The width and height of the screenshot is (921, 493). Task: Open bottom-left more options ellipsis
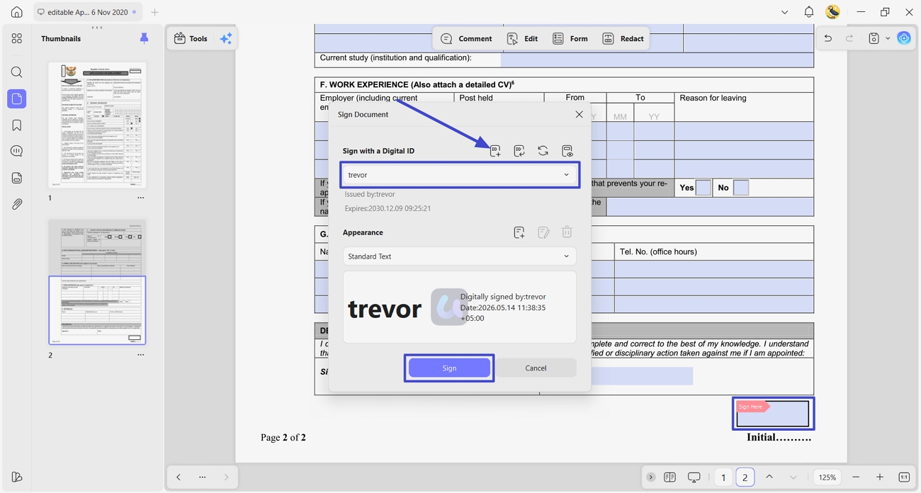(203, 477)
